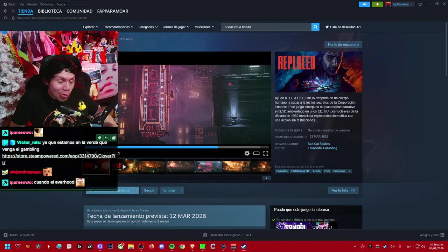Open the dropdown arrow next to Ignorar
Screen dimensions: 448x252
181,190
